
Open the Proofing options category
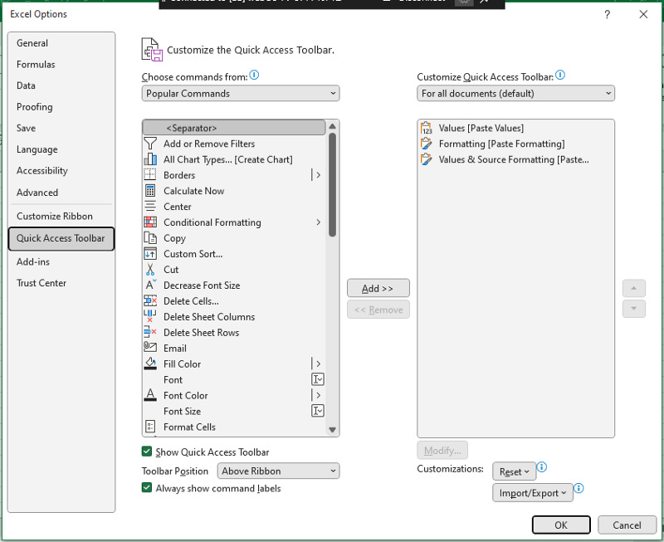[x=61, y=107]
